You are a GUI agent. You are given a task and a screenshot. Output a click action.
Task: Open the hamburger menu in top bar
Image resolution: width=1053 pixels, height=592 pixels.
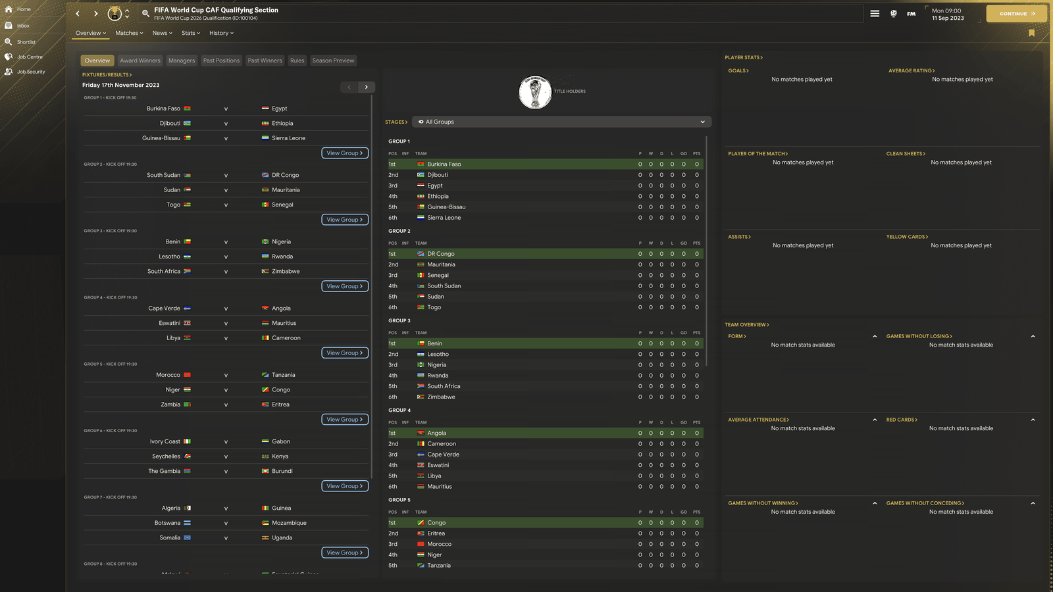(875, 13)
